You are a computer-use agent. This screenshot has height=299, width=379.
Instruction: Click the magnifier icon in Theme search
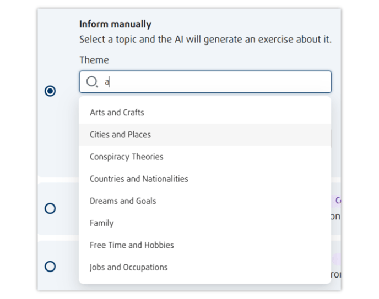[x=92, y=82]
